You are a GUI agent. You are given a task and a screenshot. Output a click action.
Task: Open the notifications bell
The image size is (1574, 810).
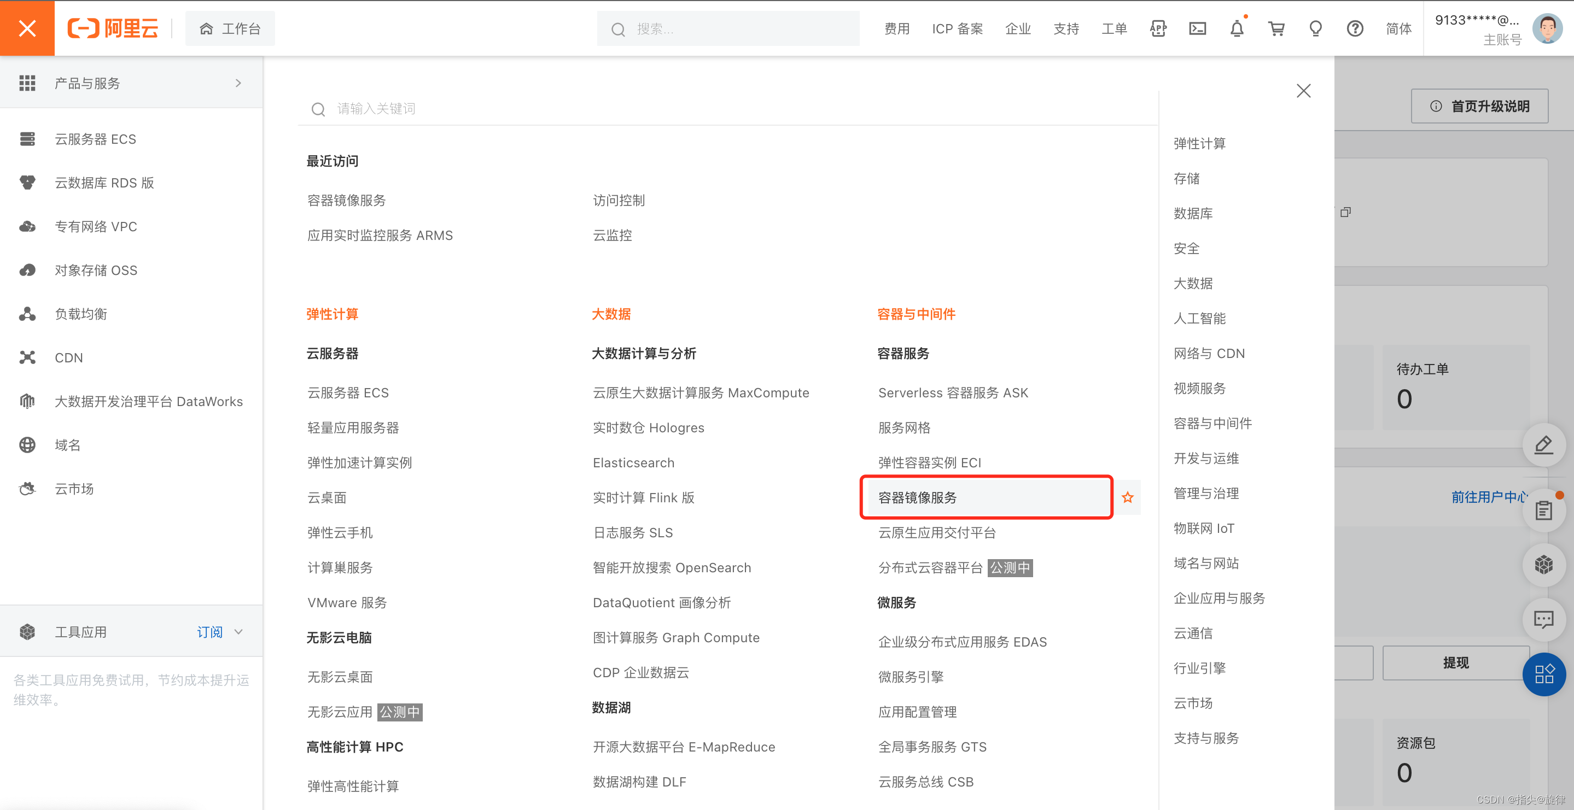pos(1237,28)
